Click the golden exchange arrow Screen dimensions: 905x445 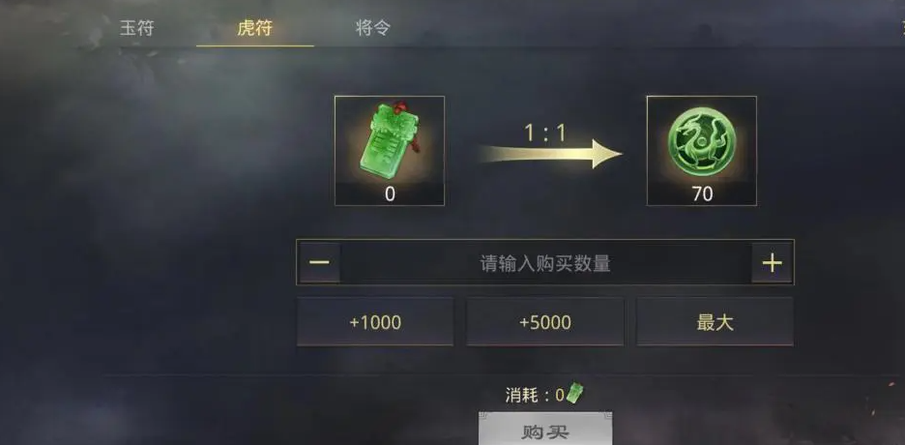pos(550,154)
